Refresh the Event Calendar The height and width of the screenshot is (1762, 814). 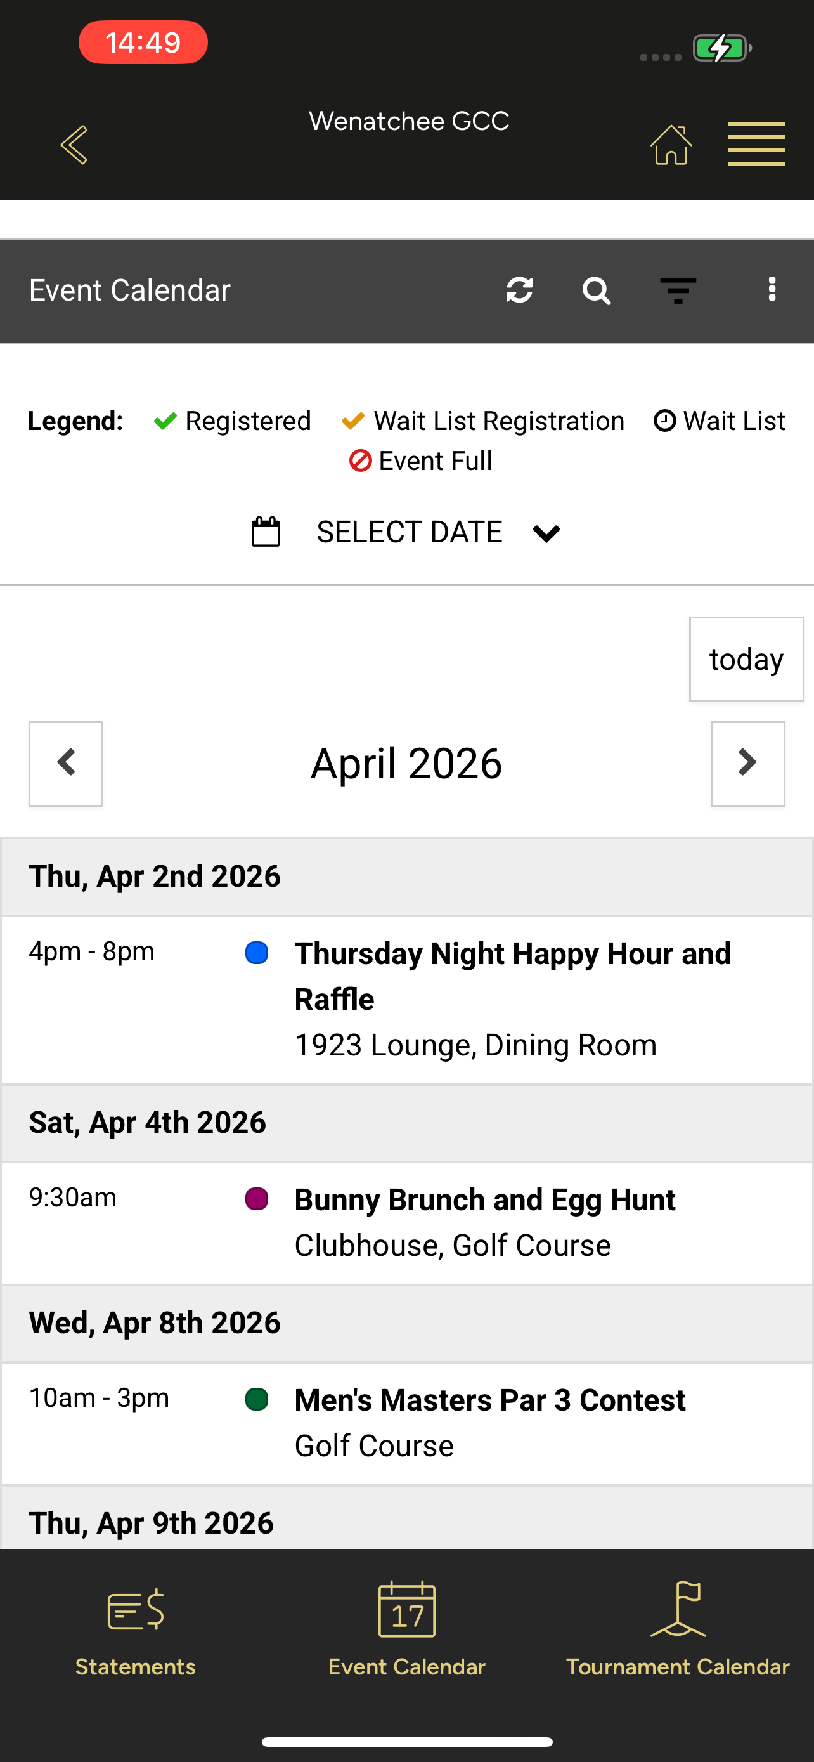click(x=519, y=290)
